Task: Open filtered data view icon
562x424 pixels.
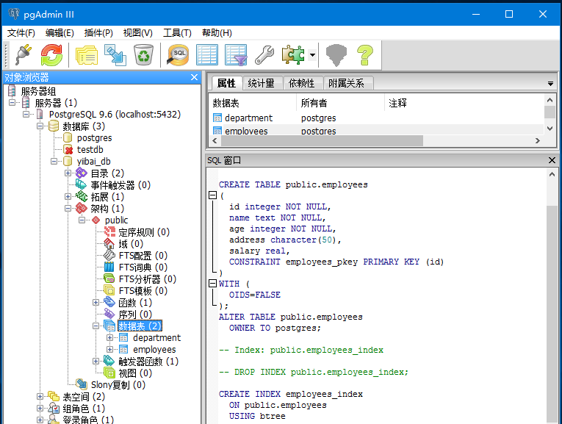Action: click(236, 55)
